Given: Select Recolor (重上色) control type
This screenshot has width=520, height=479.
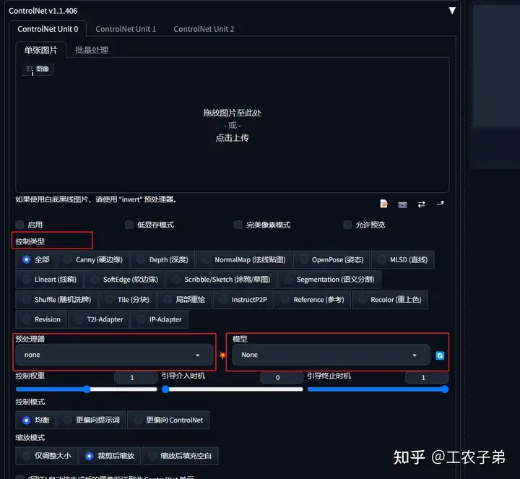Looking at the screenshot, I should coord(390,300).
